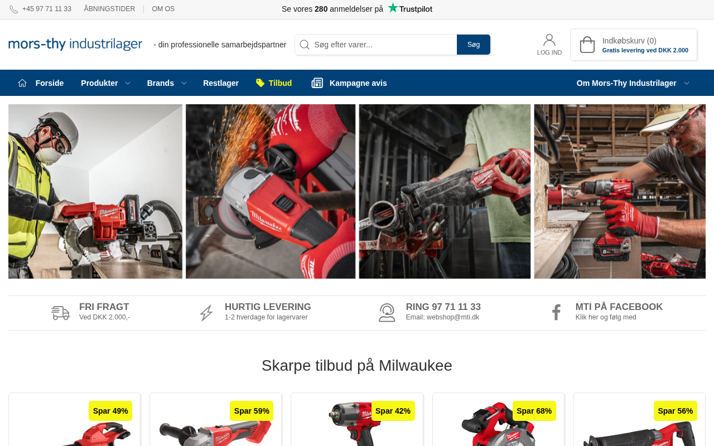Open the product card with Spar 59% badge

click(216, 419)
